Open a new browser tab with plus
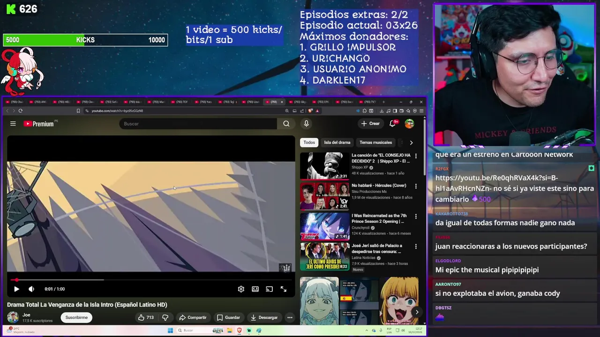600x337 pixels. point(384,102)
